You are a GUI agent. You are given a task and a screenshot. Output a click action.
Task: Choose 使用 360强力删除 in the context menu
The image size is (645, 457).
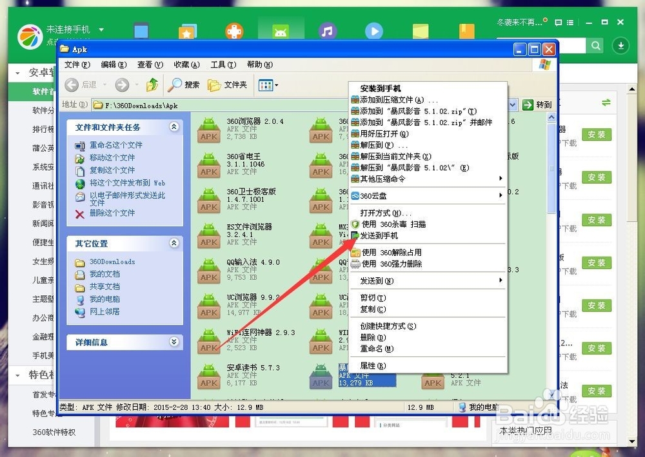click(x=428, y=264)
